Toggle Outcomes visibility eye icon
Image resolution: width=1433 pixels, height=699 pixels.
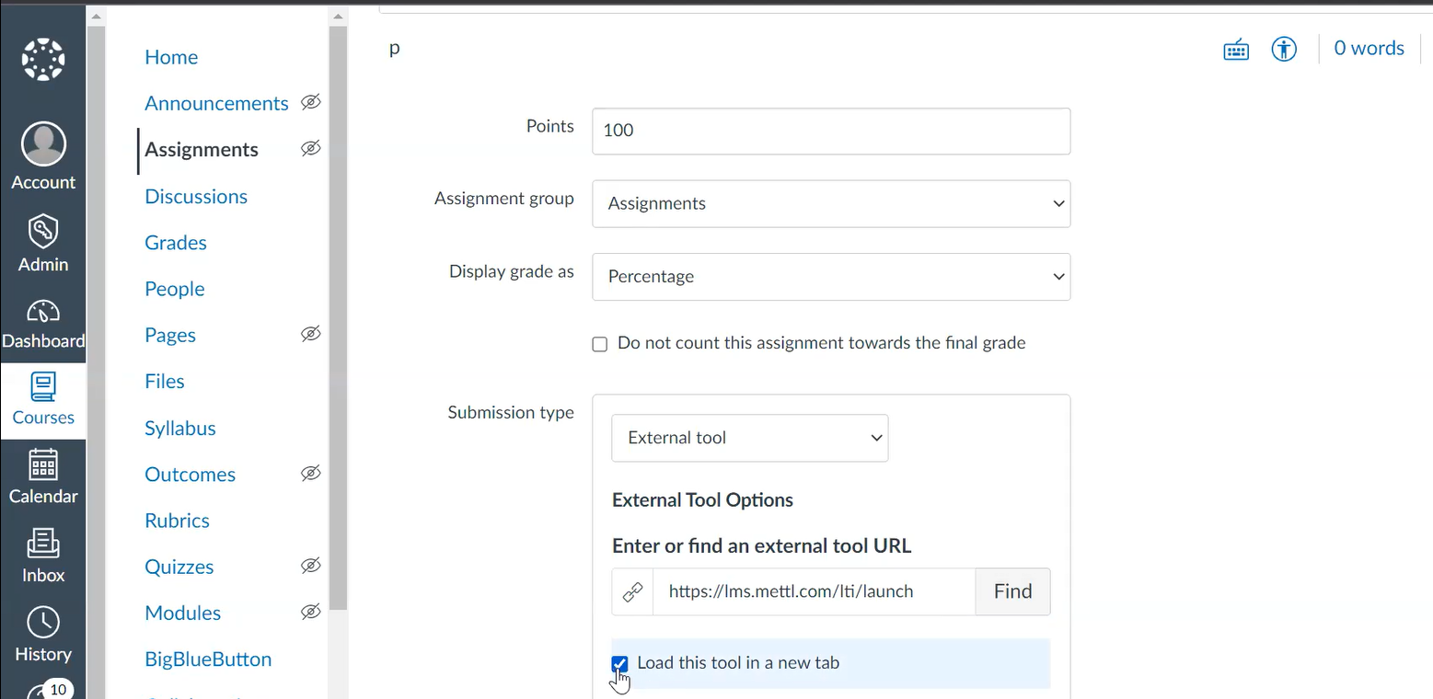(x=311, y=473)
